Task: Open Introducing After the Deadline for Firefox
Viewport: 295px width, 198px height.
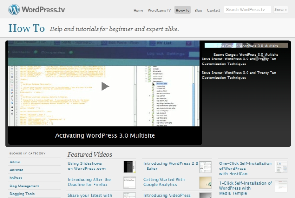Action: (89, 182)
